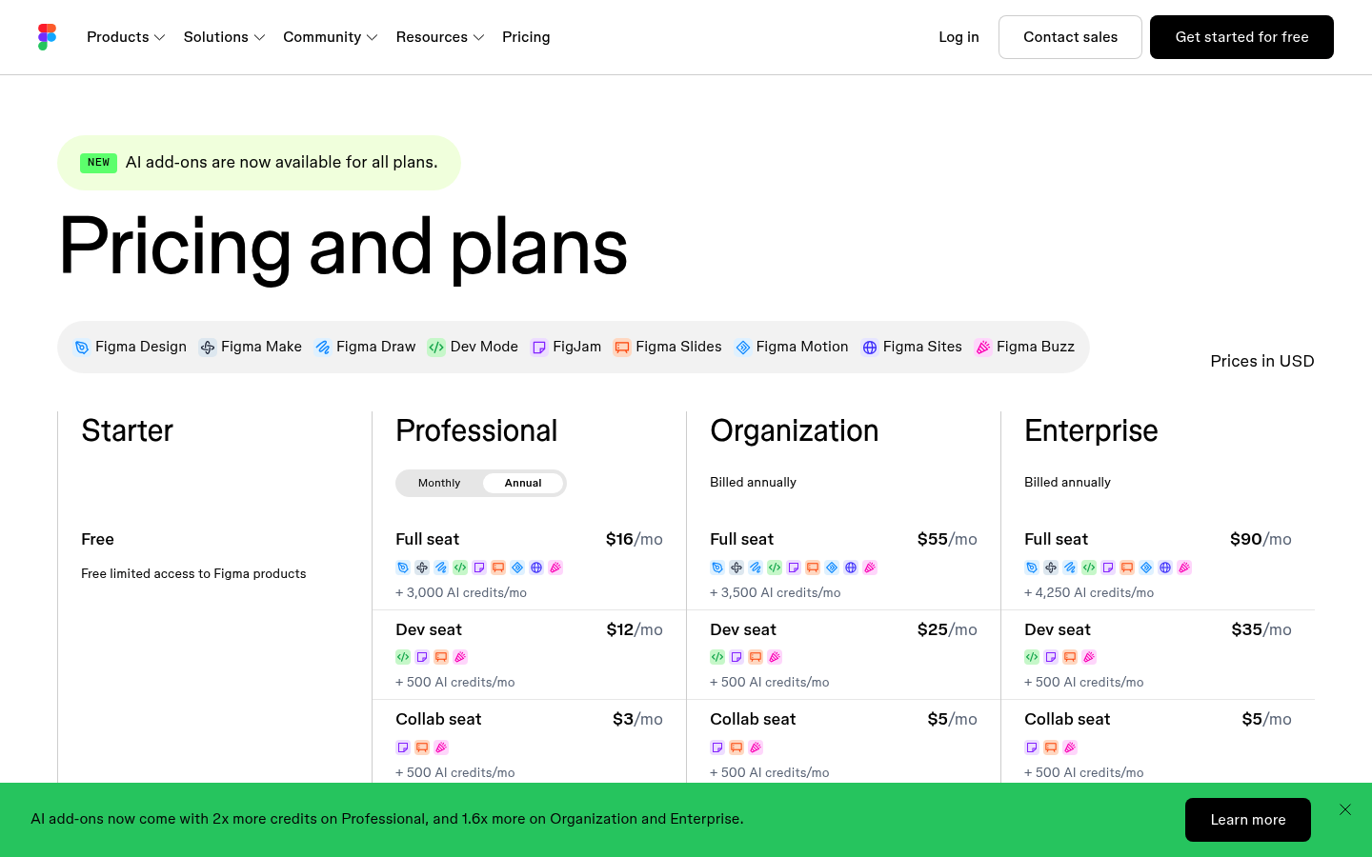
Task: Click the $16/mo Professional Full seat price
Action: tap(635, 539)
